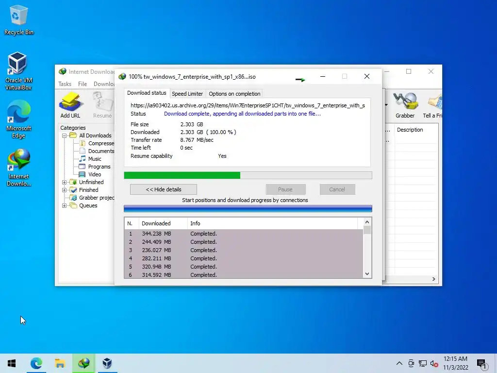Viewport: 497px width, 373px height.
Task: Switch to VirtualBox in the taskbar
Action: coord(107,363)
